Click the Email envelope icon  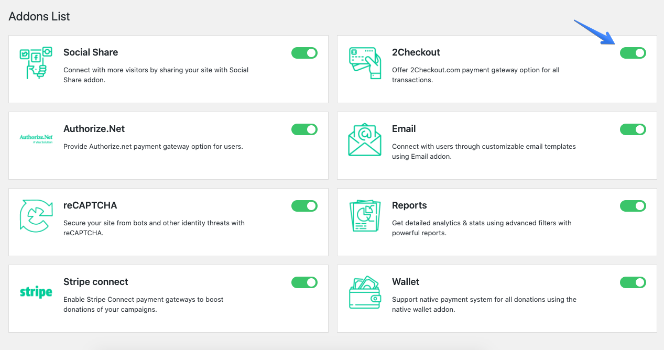[365, 139]
